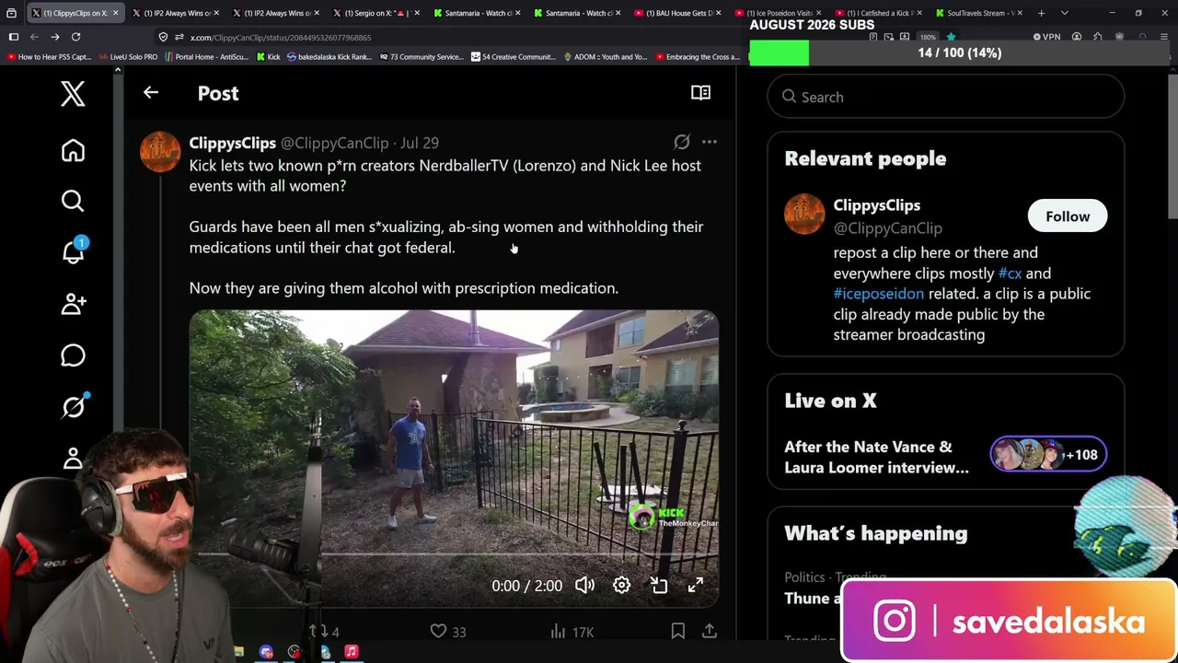The image size is (1178, 663).
Task: Open the #cx hashtag link
Action: (x=1010, y=273)
